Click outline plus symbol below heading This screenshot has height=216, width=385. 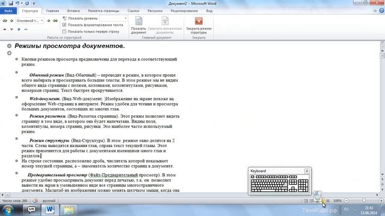10,53
